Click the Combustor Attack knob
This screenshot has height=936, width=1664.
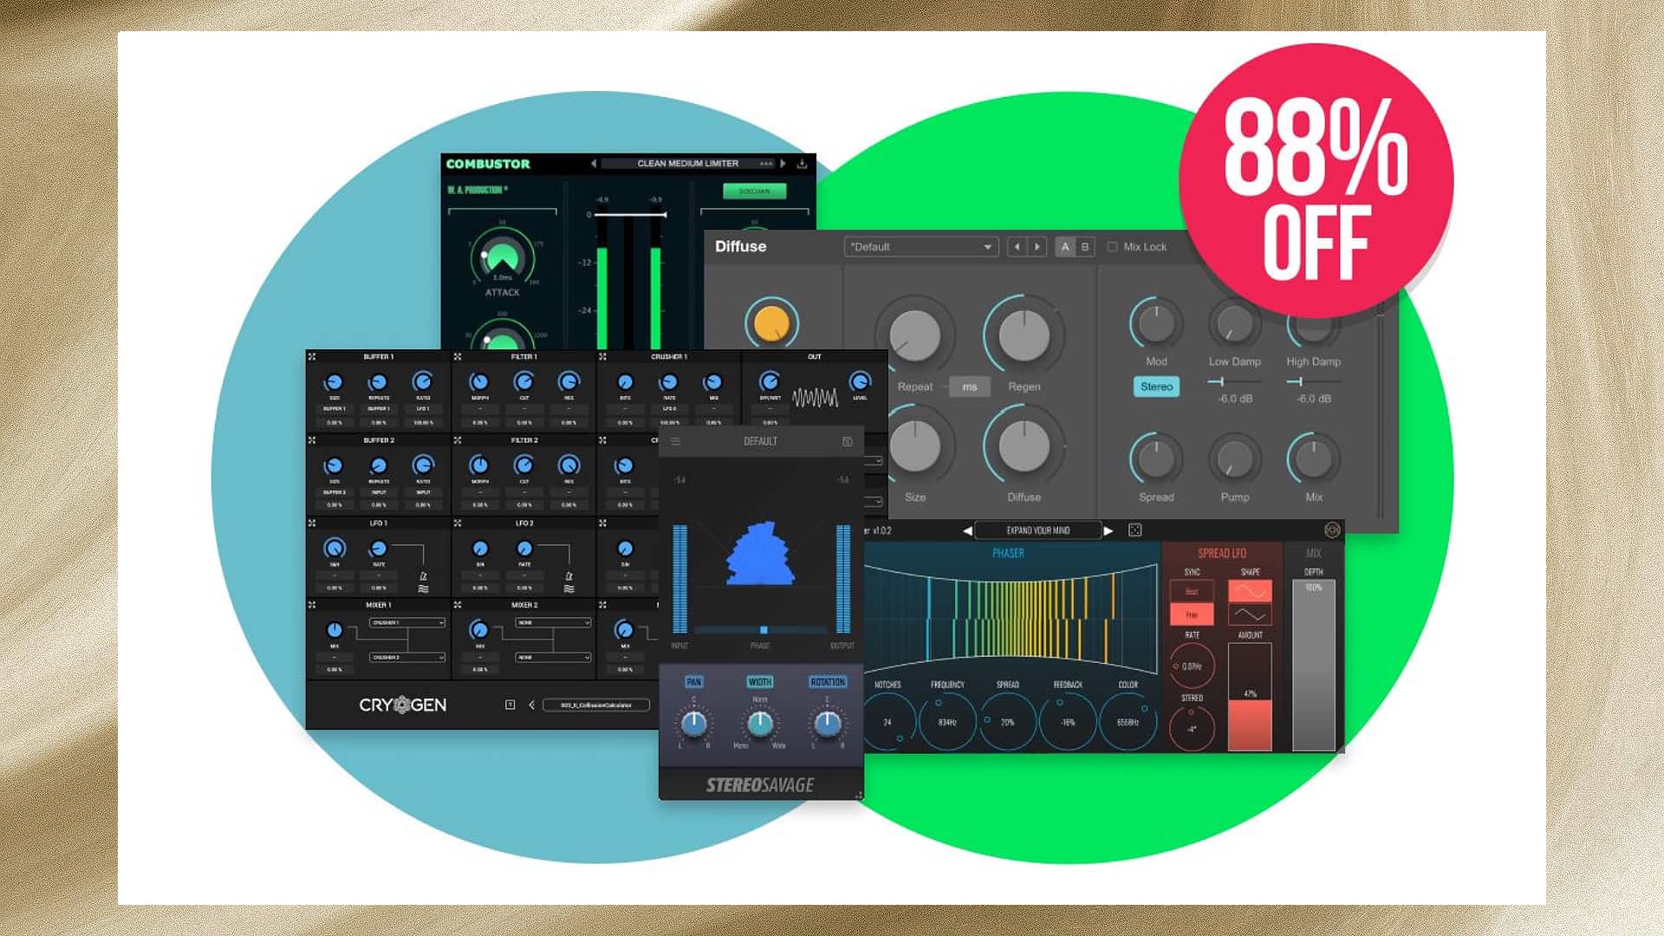pos(503,256)
